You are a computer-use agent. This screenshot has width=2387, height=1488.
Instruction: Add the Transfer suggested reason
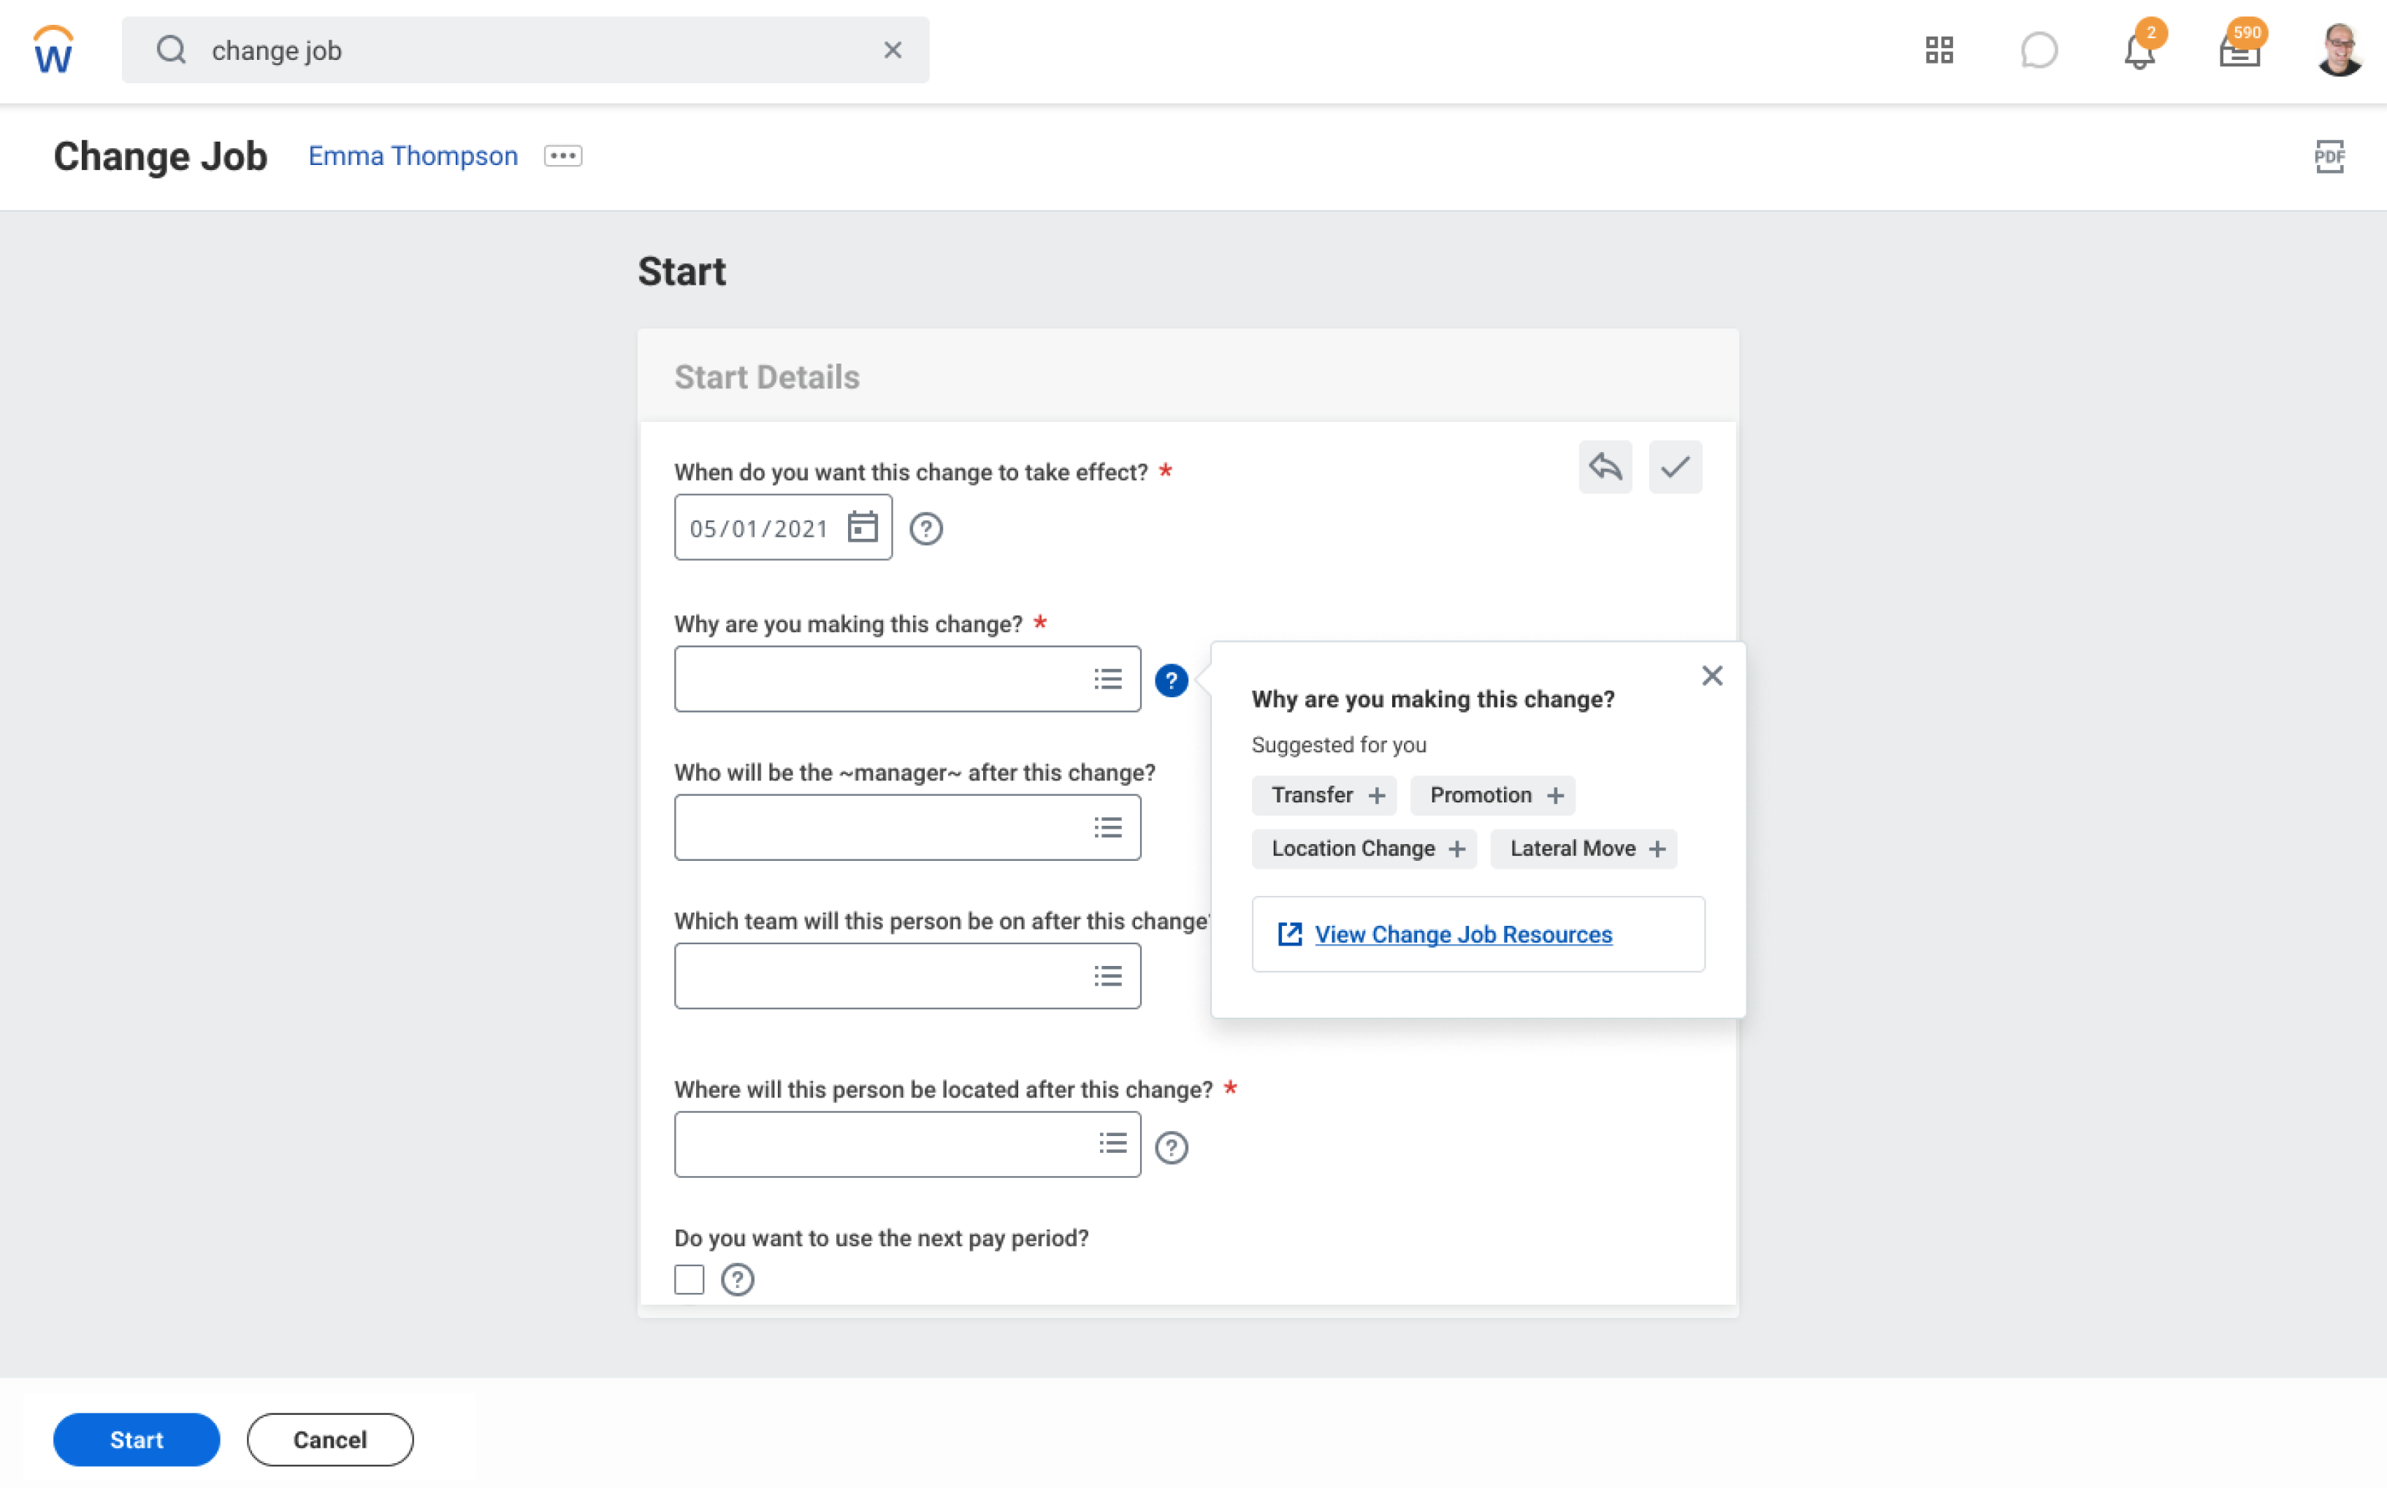tap(1324, 795)
